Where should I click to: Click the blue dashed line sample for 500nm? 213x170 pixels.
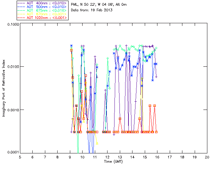coord(21,7)
